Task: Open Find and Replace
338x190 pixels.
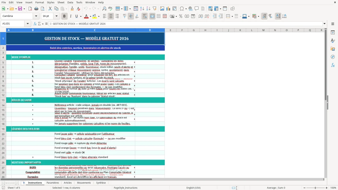Action: coord(104,9)
